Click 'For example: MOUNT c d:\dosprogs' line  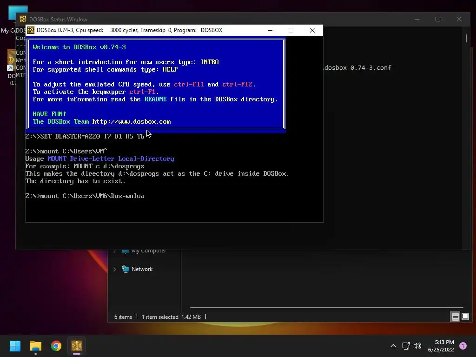click(x=85, y=166)
